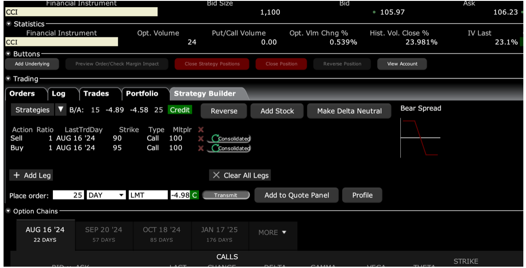Click the Bid Size value 1,100
The height and width of the screenshot is (268, 526).
[270, 12]
